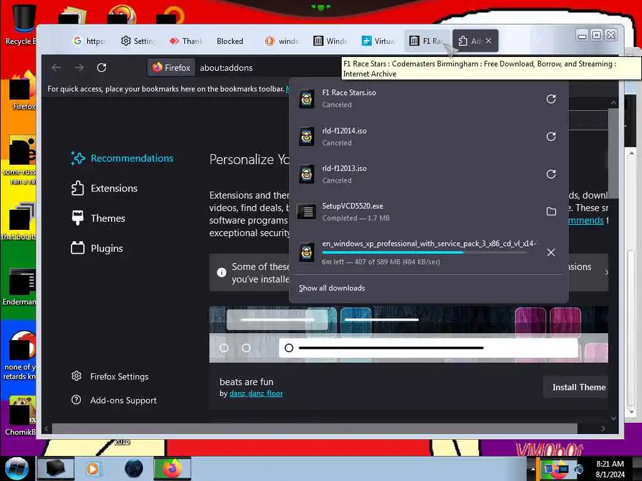Reload the current page
Screen dimensions: 642x481
point(102,68)
